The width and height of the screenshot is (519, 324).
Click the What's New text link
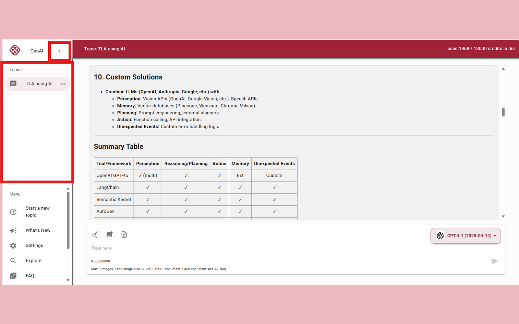[x=38, y=230]
